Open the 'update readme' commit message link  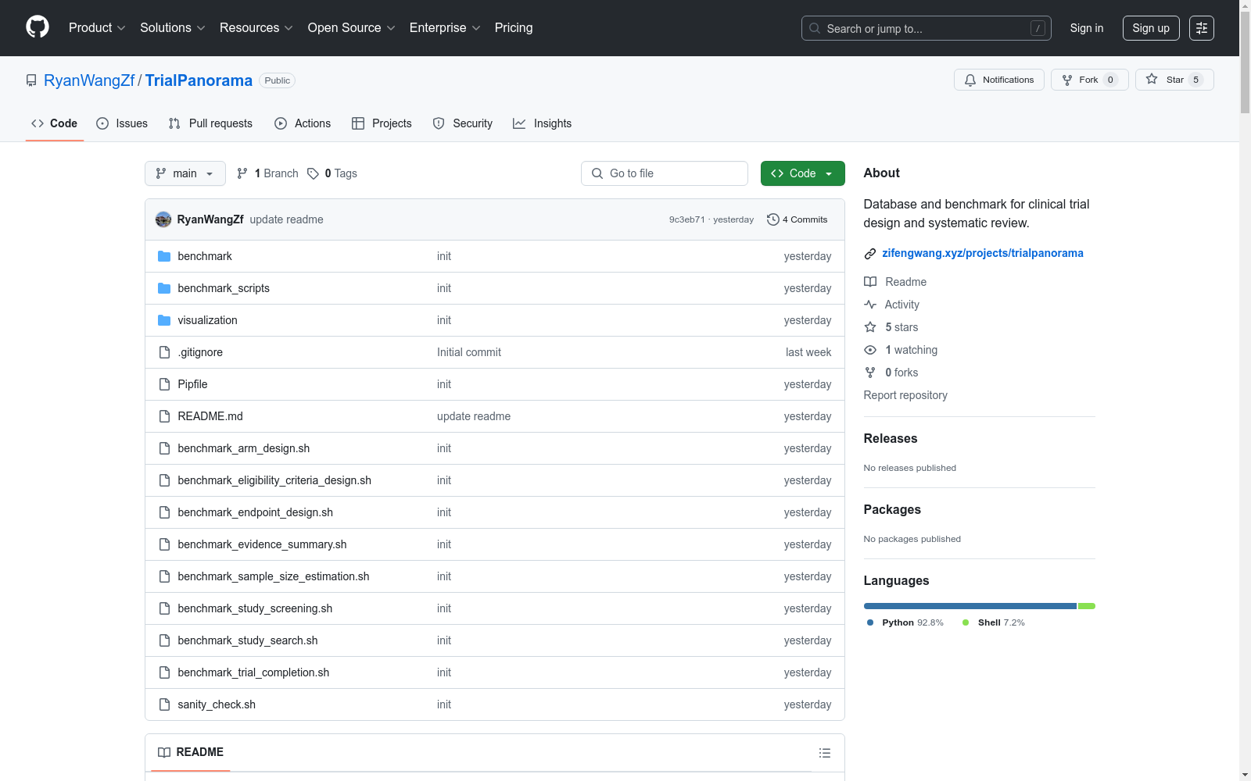point(286,219)
